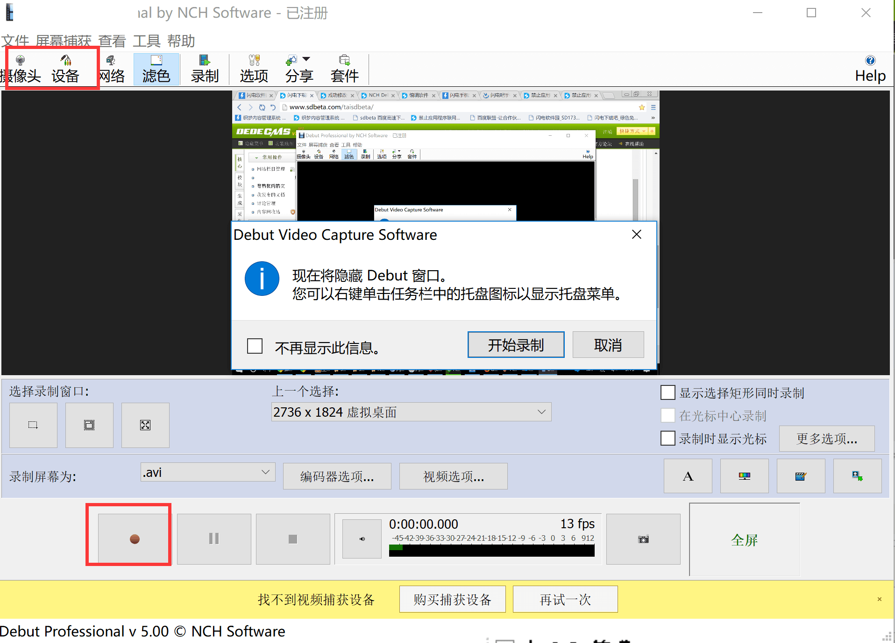Switch to the 网络 network capture source

click(x=111, y=67)
